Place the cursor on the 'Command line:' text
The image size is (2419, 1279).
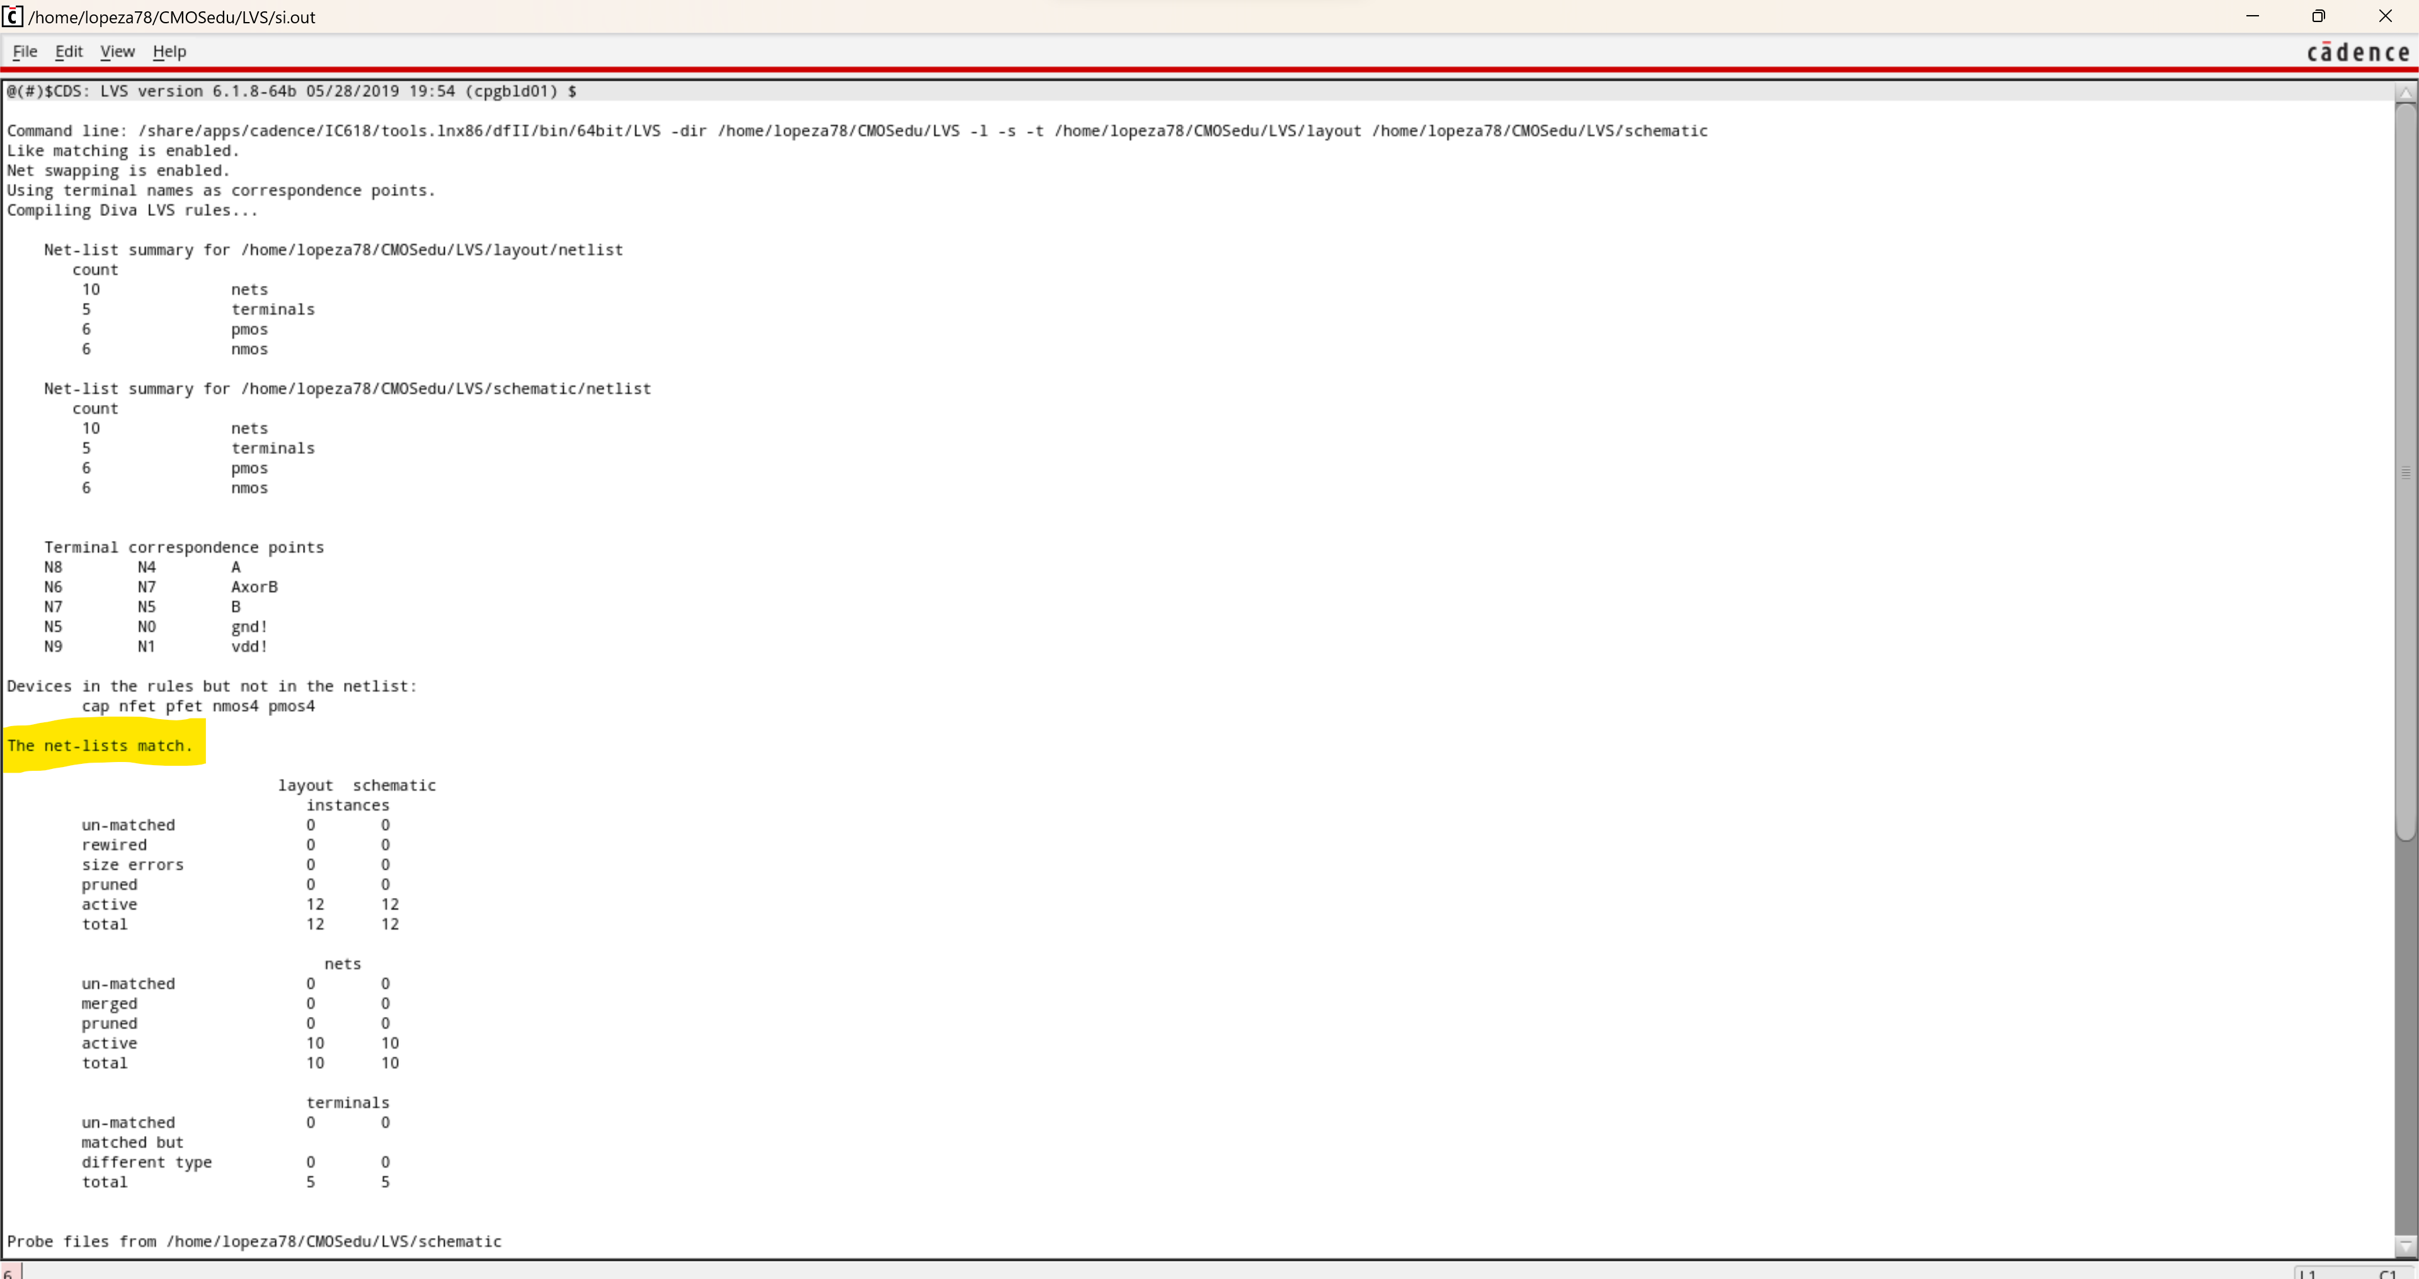click(66, 130)
